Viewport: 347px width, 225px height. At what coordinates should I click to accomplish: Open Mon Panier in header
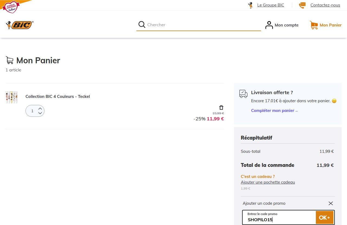point(330,25)
